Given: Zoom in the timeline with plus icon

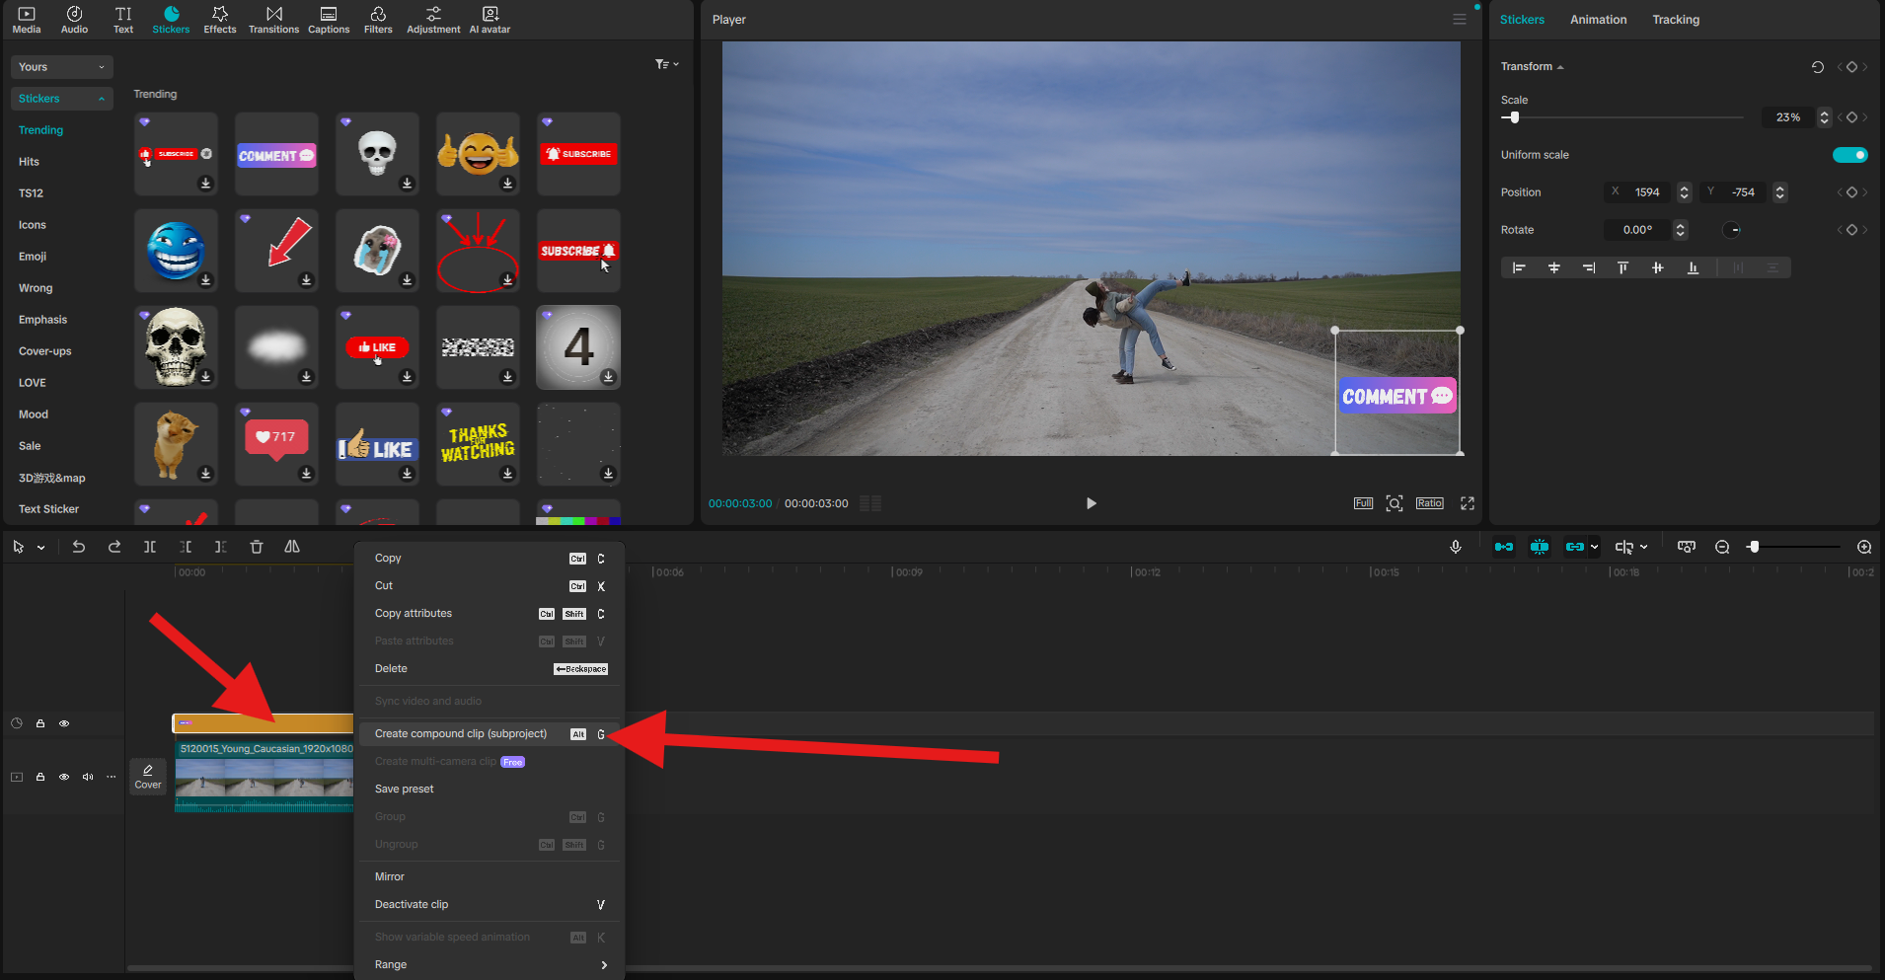Looking at the screenshot, I should pyautogui.click(x=1864, y=547).
